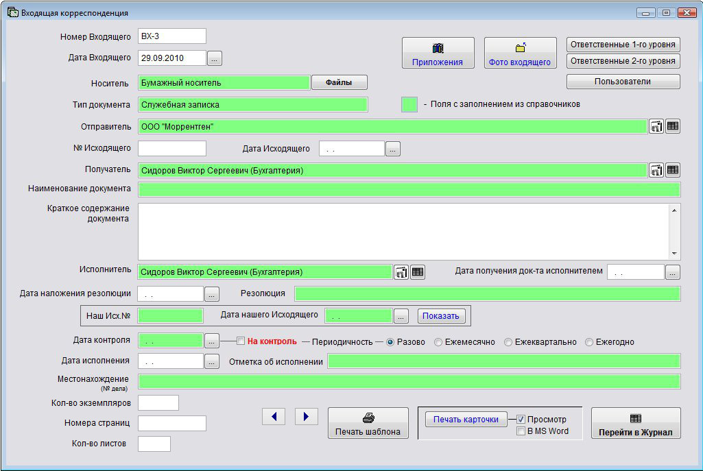
Task: Go to previous record with left arrow
Action: point(274,416)
